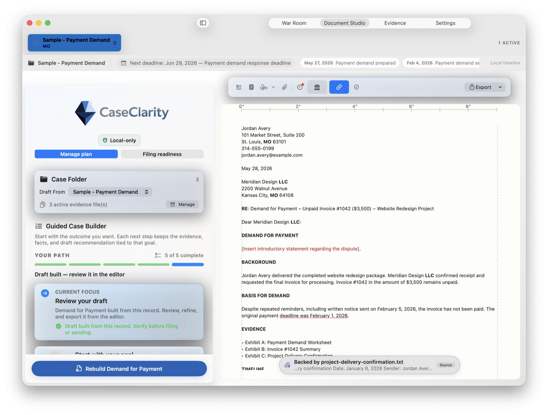Screen dimensions: 548x415
Task: Click the signature icon in the toolbar
Action: click(x=264, y=87)
